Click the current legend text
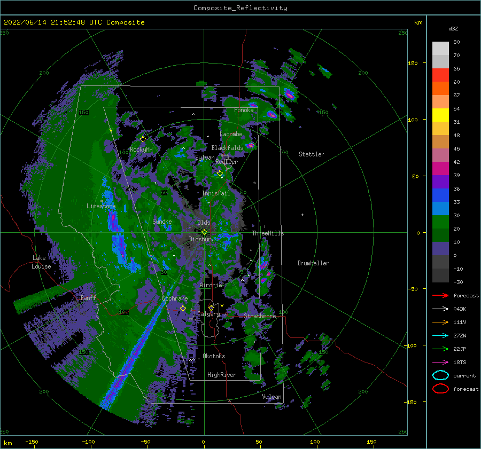This screenshot has width=481, height=449. (x=464, y=375)
